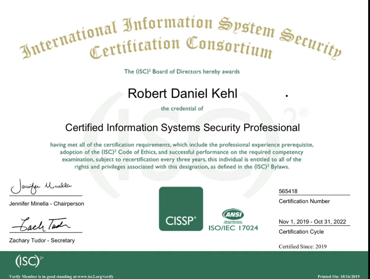
Task: Click the line starting 'having met all of'
Action: click(182, 145)
